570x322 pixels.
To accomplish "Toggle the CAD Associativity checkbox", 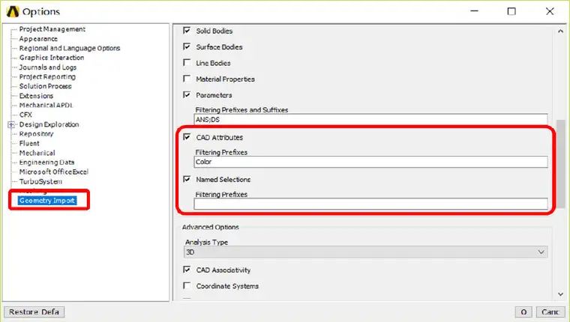I will point(187,270).
